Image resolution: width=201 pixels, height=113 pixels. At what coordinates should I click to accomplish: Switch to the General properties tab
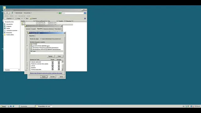click(x=28, y=29)
